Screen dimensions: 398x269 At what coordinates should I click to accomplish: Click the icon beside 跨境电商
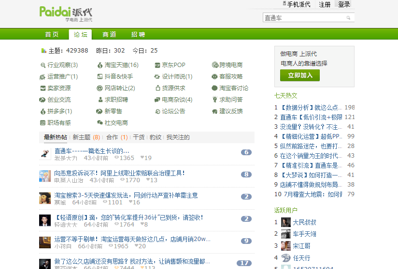(x=215, y=65)
